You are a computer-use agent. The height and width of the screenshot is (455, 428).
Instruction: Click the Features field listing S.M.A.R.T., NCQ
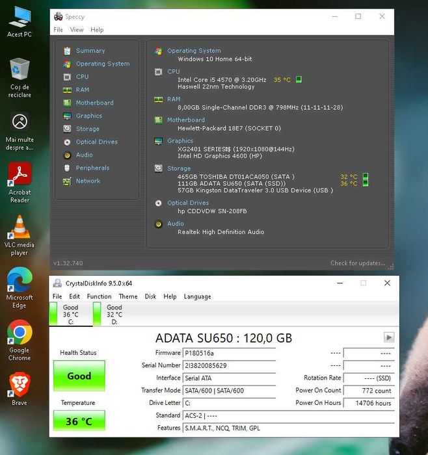click(x=288, y=428)
